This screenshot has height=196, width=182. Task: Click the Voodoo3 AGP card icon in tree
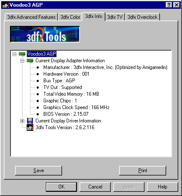pyautogui.click(x=22, y=54)
